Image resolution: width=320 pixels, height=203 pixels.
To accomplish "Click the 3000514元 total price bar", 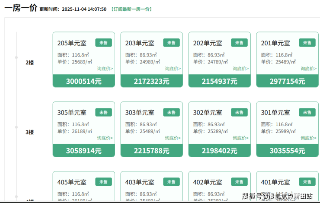I will pyautogui.click(x=84, y=81).
